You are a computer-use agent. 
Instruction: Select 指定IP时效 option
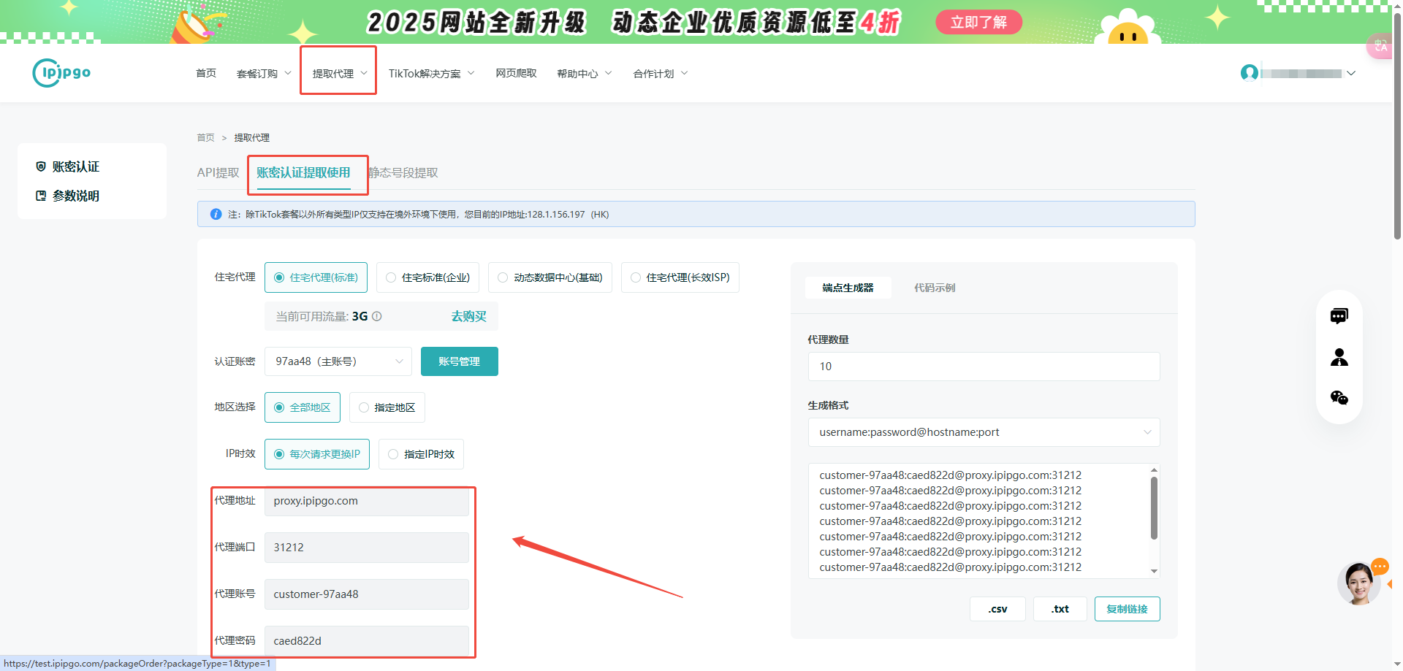point(421,454)
